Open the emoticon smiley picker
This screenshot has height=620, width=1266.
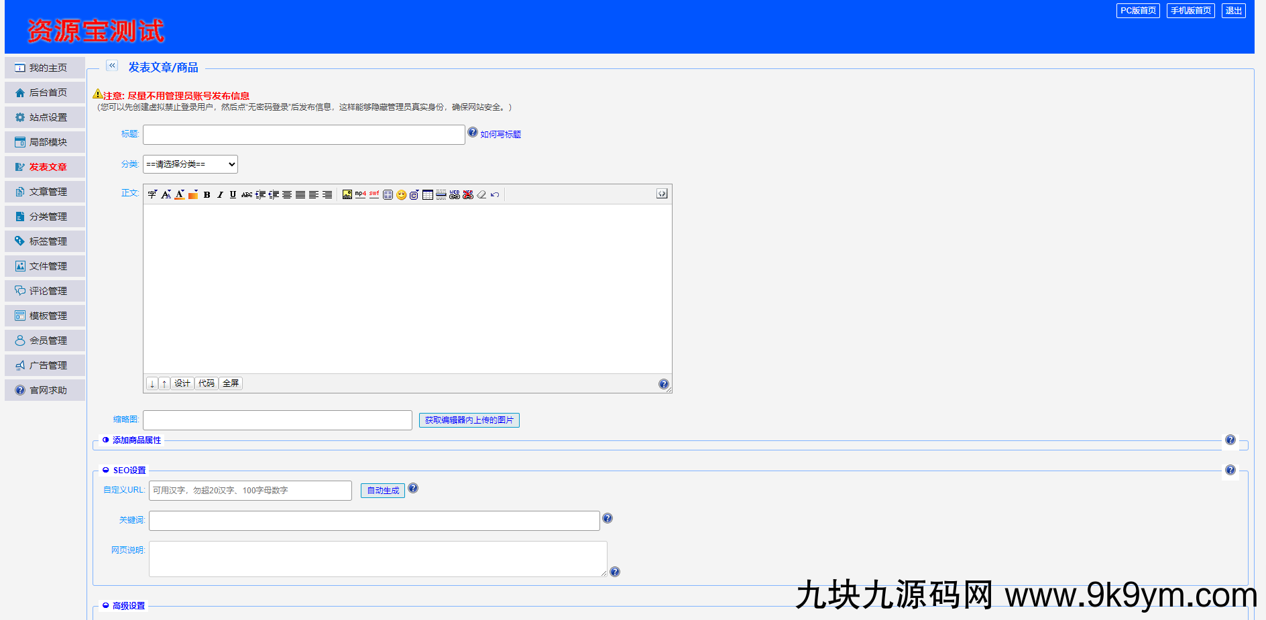[x=401, y=195]
